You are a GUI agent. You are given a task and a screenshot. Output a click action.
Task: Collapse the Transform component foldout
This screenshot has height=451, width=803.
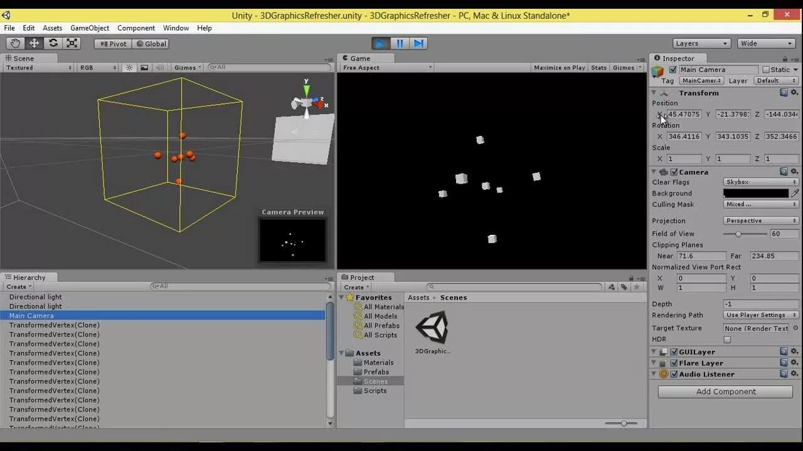(654, 93)
